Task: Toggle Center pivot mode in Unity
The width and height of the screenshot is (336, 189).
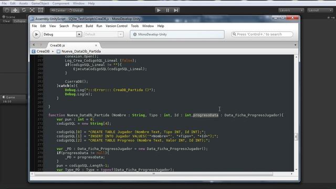Action: [58, 10]
